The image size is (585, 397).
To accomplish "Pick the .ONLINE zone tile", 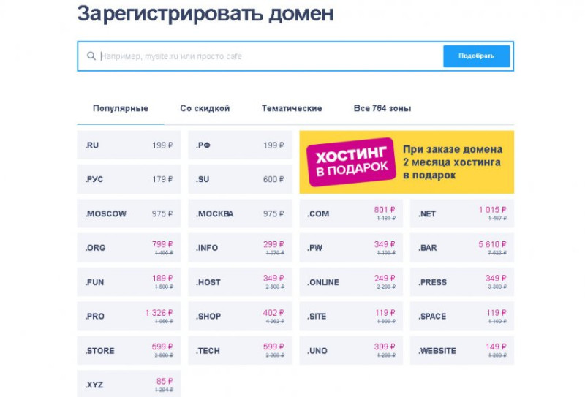I will (351, 282).
